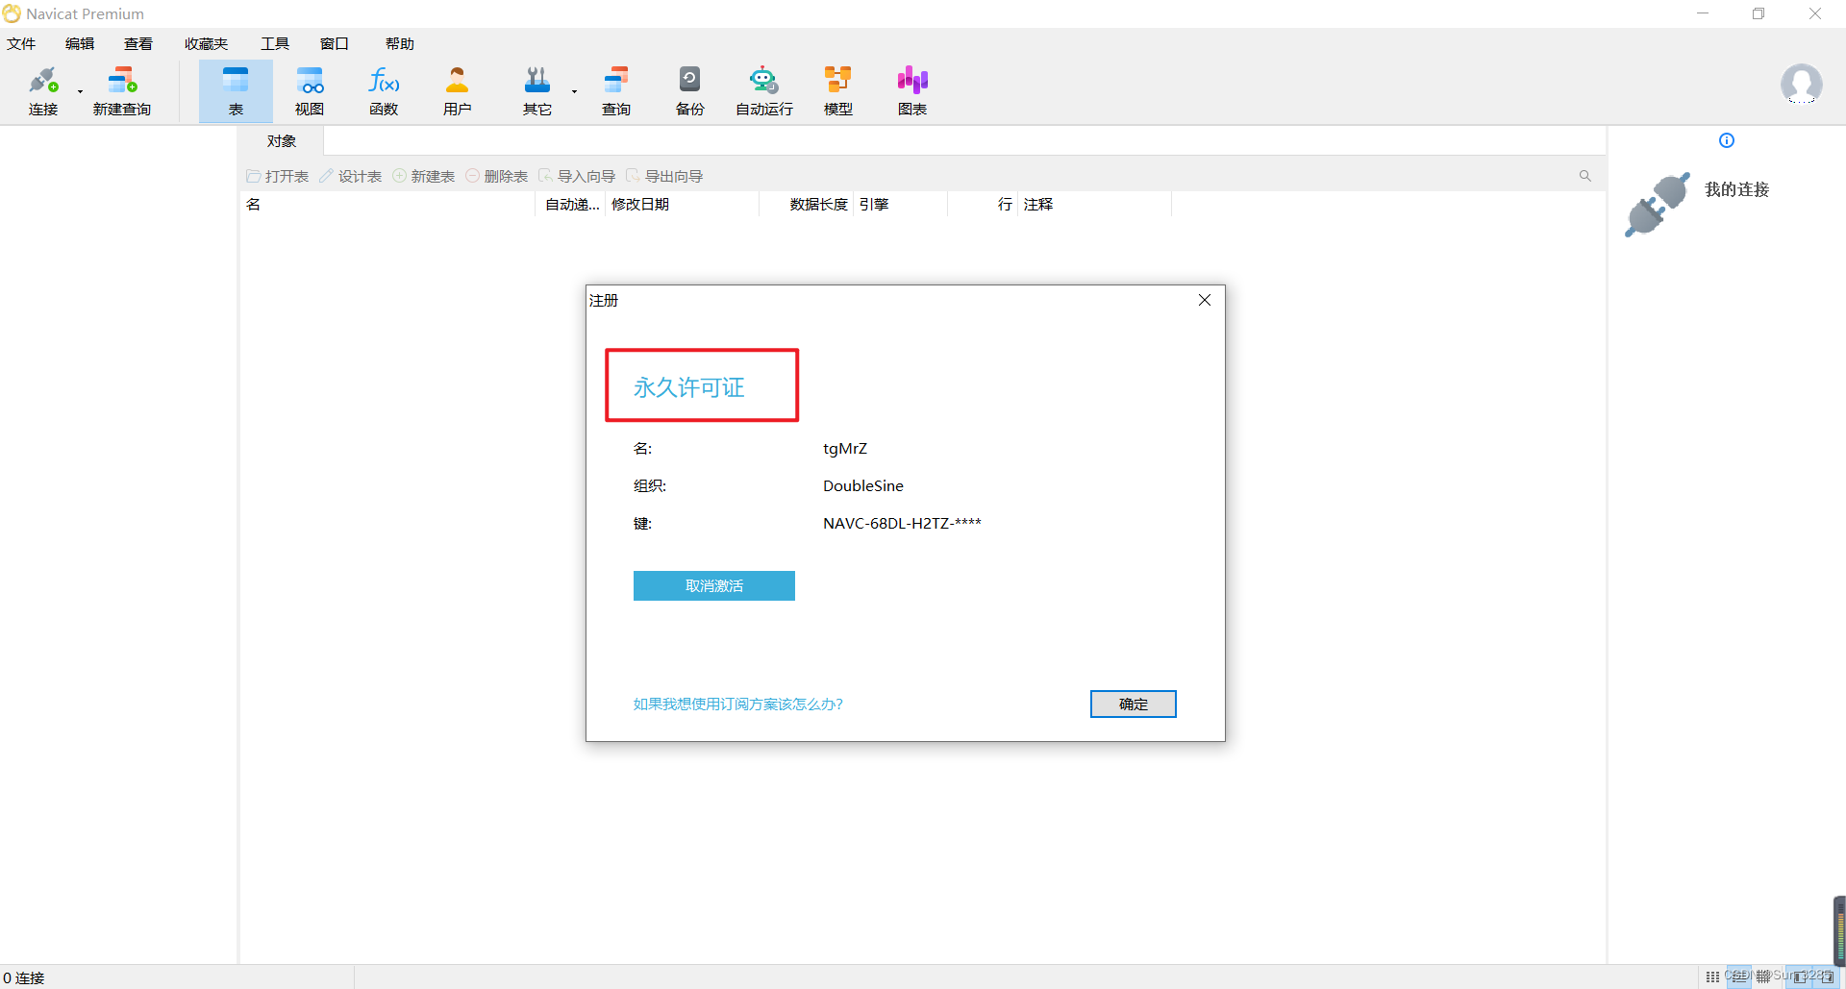Click the 注释 column header

[x=1095, y=205]
